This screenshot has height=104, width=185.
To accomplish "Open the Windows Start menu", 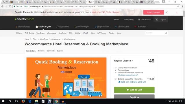I will click(3, 101).
